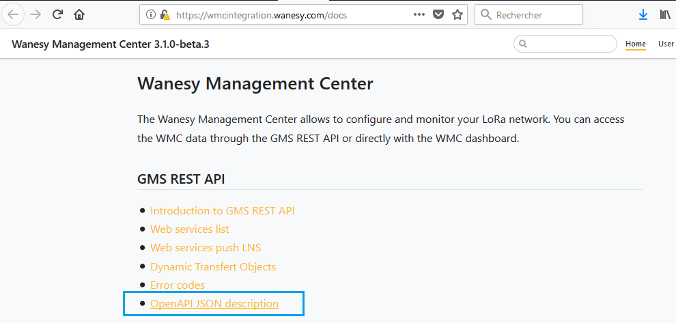Screen dimensions: 676x323
Task: Click the wmcintegration.wanesy.com address bar
Action: point(287,14)
